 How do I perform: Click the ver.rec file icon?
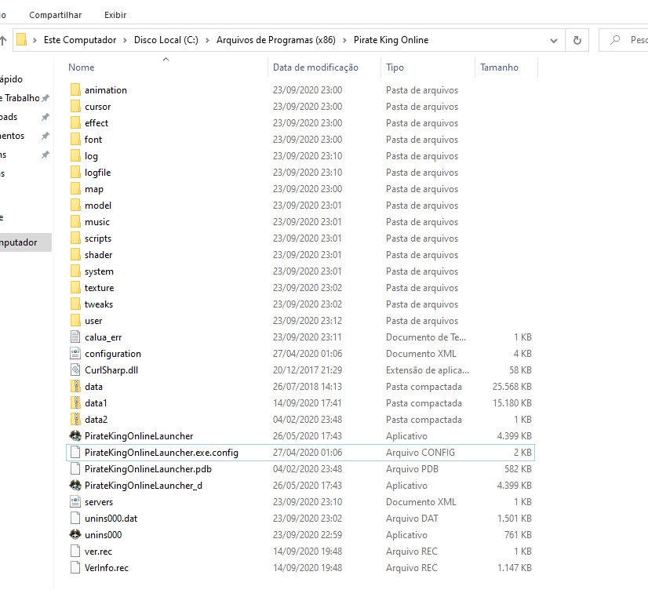(x=75, y=552)
